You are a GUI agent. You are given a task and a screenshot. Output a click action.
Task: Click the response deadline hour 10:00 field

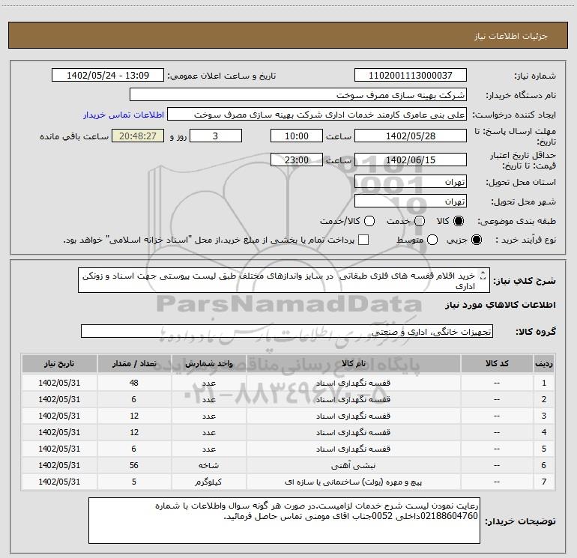297,136
